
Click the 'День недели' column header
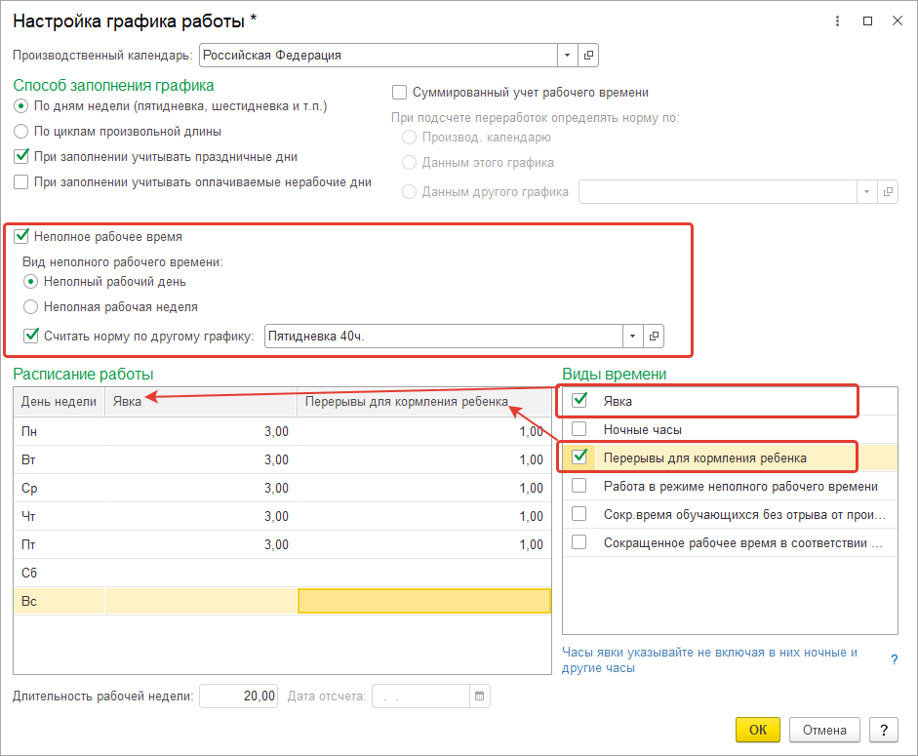[59, 401]
